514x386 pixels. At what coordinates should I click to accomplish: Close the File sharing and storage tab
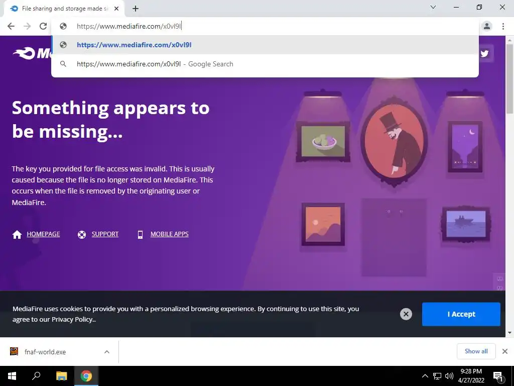click(x=116, y=9)
